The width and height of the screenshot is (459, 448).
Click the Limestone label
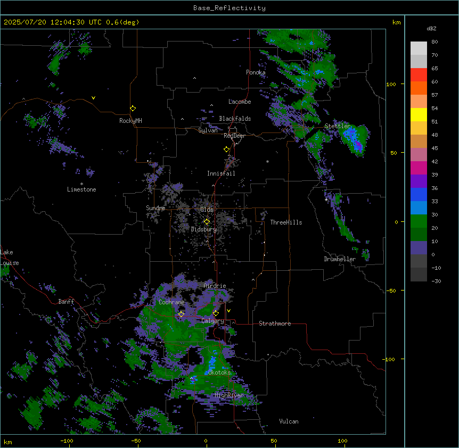point(81,189)
